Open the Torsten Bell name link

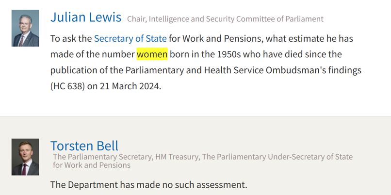[x=84, y=146]
